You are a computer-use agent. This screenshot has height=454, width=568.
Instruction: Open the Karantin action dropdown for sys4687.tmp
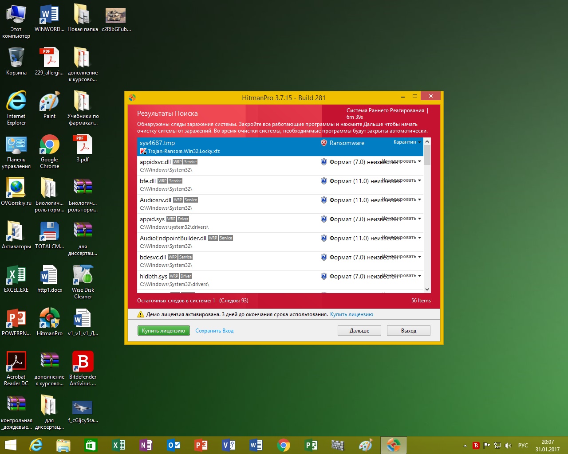click(x=407, y=142)
